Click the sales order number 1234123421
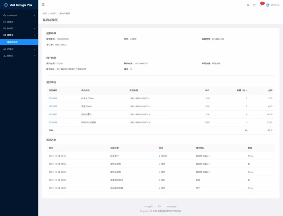Image resolution: width=283 pixels, height=216 pixels. click(218, 39)
